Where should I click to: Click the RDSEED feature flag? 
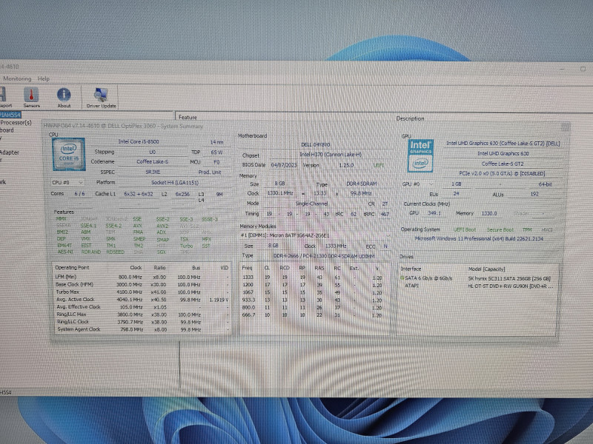[x=116, y=252]
